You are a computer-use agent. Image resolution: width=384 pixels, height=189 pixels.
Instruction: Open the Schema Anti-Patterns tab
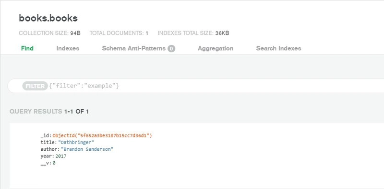point(138,48)
